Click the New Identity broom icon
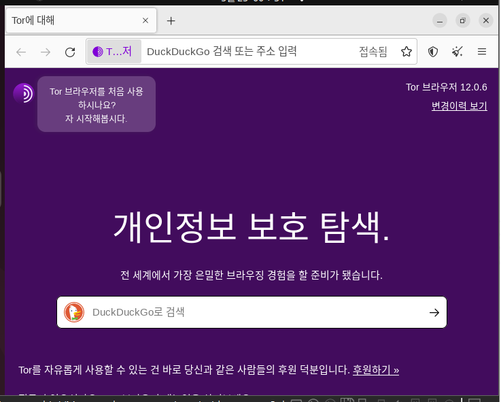 (x=457, y=52)
